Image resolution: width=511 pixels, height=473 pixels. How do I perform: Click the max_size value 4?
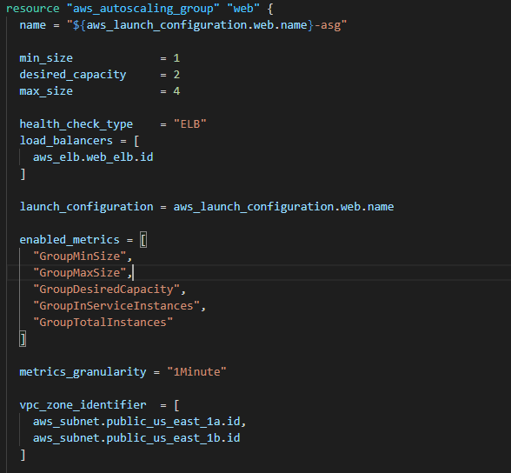click(x=176, y=91)
